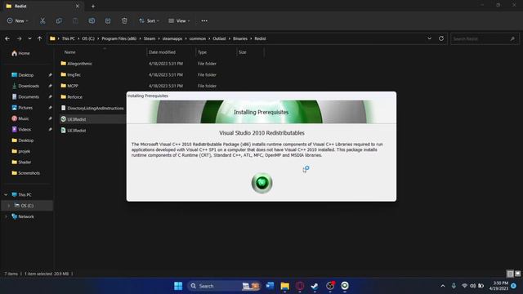Click the Share icon in toolbar
The width and height of the screenshot is (523, 294).
click(x=108, y=20)
